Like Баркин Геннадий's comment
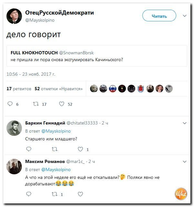194x207 pixels. tap(80, 149)
